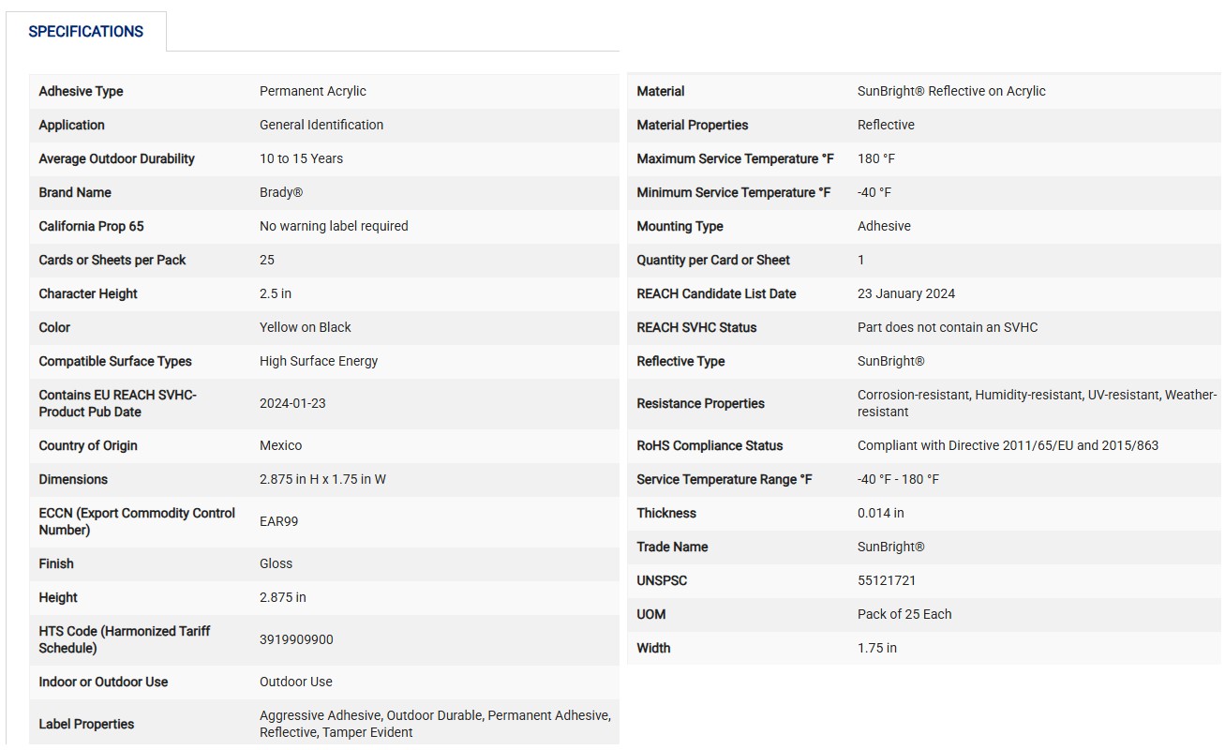Select the RoHS Compliance Status value
Image resolution: width=1225 pixels, height=750 pixels.
tap(1008, 445)
